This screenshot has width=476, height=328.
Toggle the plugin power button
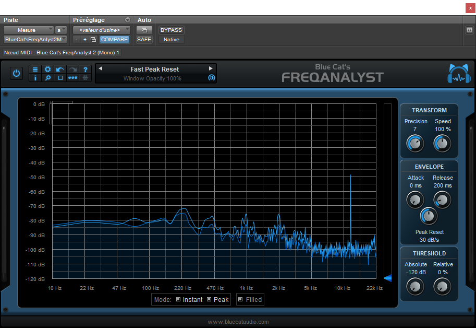(x=16, y=73)
